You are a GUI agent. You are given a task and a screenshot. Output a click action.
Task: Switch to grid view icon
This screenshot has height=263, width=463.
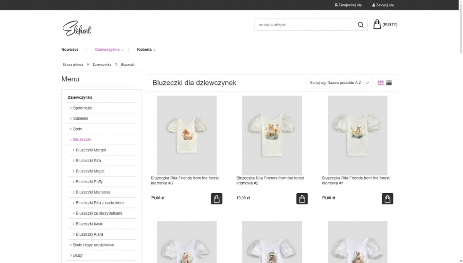(x=381, y=83)
